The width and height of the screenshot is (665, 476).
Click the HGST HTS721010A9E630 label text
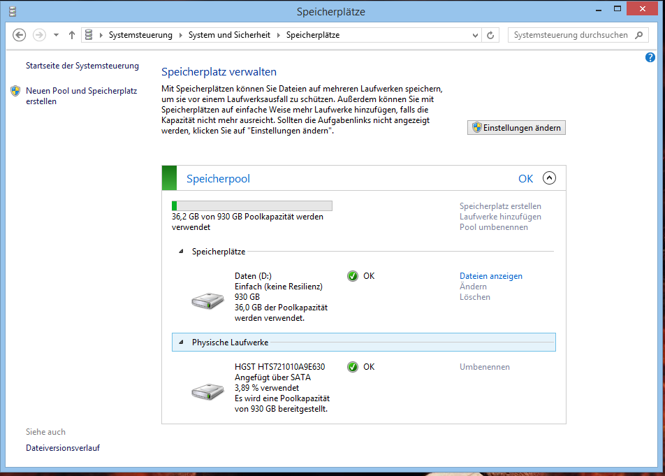click(x=279, y=367)
